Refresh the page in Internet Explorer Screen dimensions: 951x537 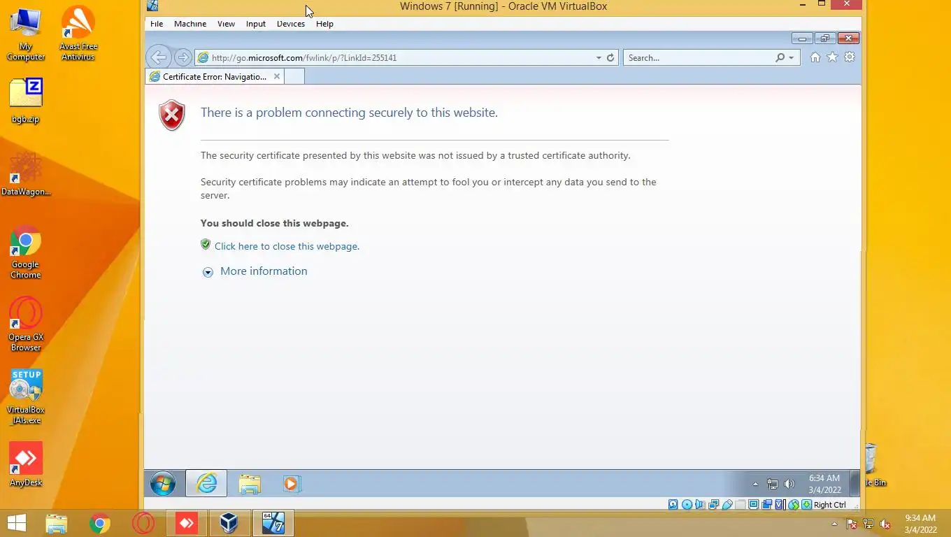pyautogui.click(x=610, y=58)
